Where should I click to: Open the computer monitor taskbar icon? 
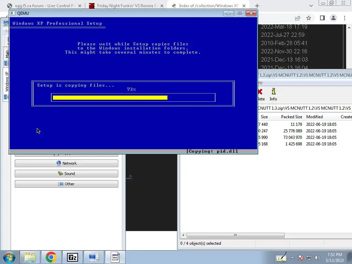pos(93,257)
